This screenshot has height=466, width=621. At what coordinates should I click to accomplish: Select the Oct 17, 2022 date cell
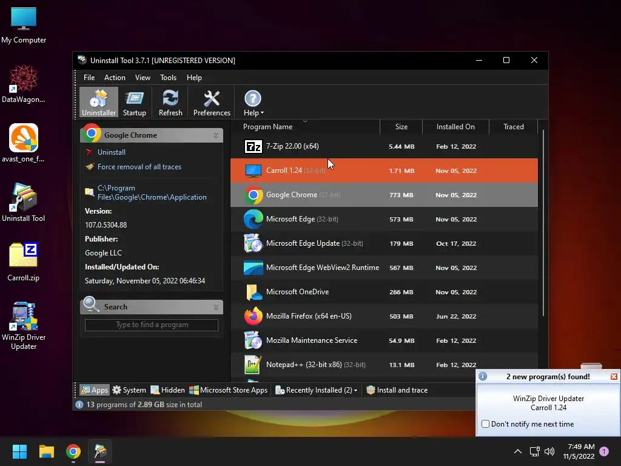click(456, 244)
